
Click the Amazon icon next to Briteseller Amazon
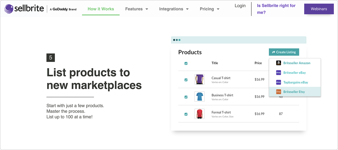279,63
